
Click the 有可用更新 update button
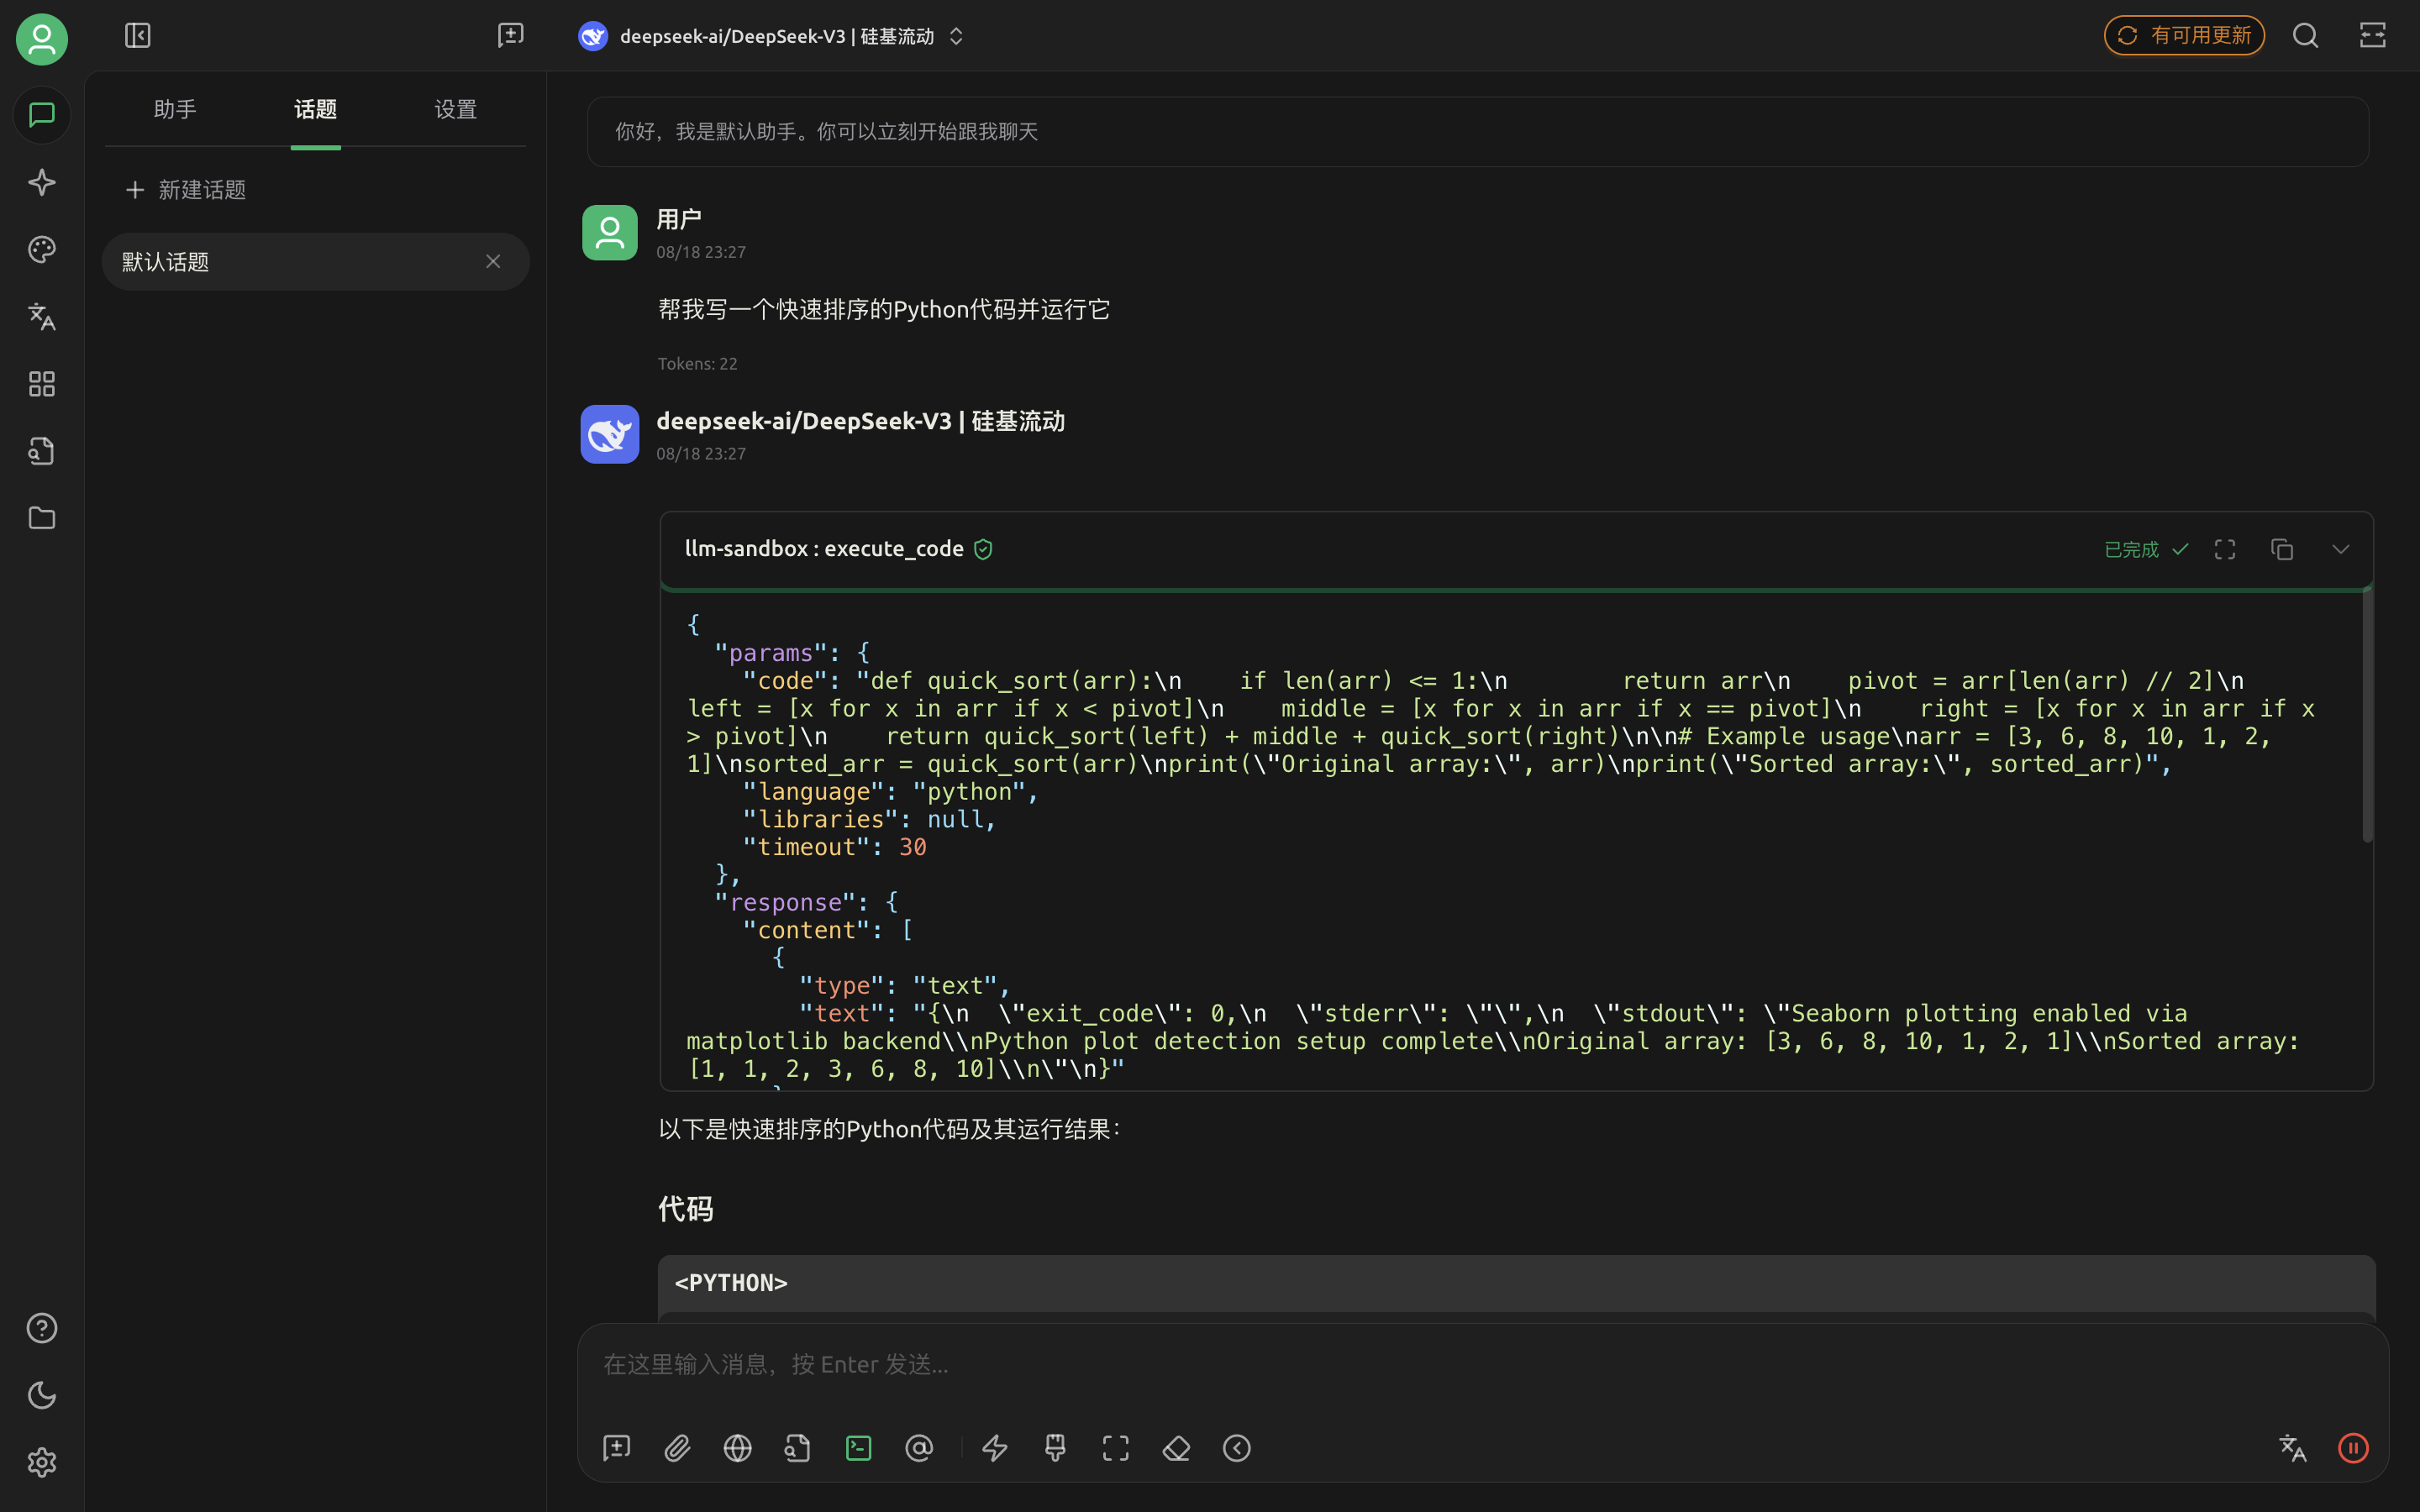[x=2183, y=36]
